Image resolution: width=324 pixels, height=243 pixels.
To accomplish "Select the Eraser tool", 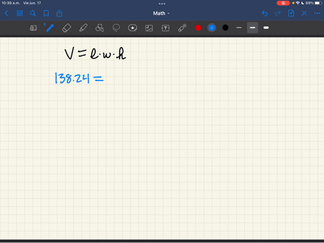I will 66,28.
